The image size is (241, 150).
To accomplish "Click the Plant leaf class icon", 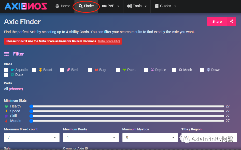I will (124, 70).
